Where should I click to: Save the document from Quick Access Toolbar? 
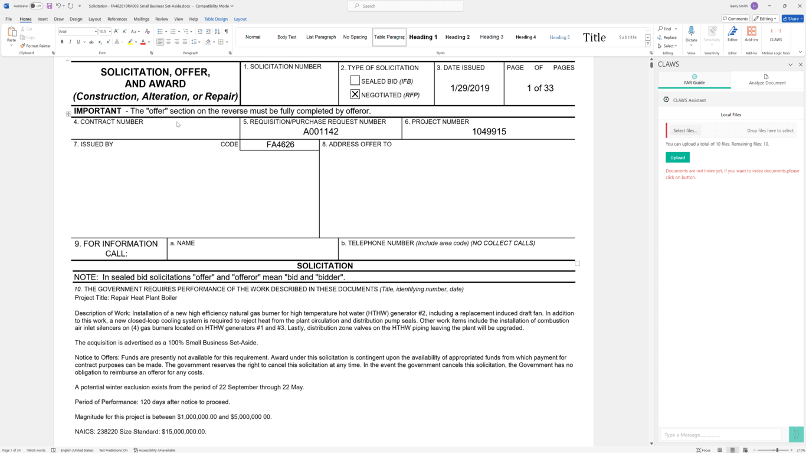pos(50,6)
